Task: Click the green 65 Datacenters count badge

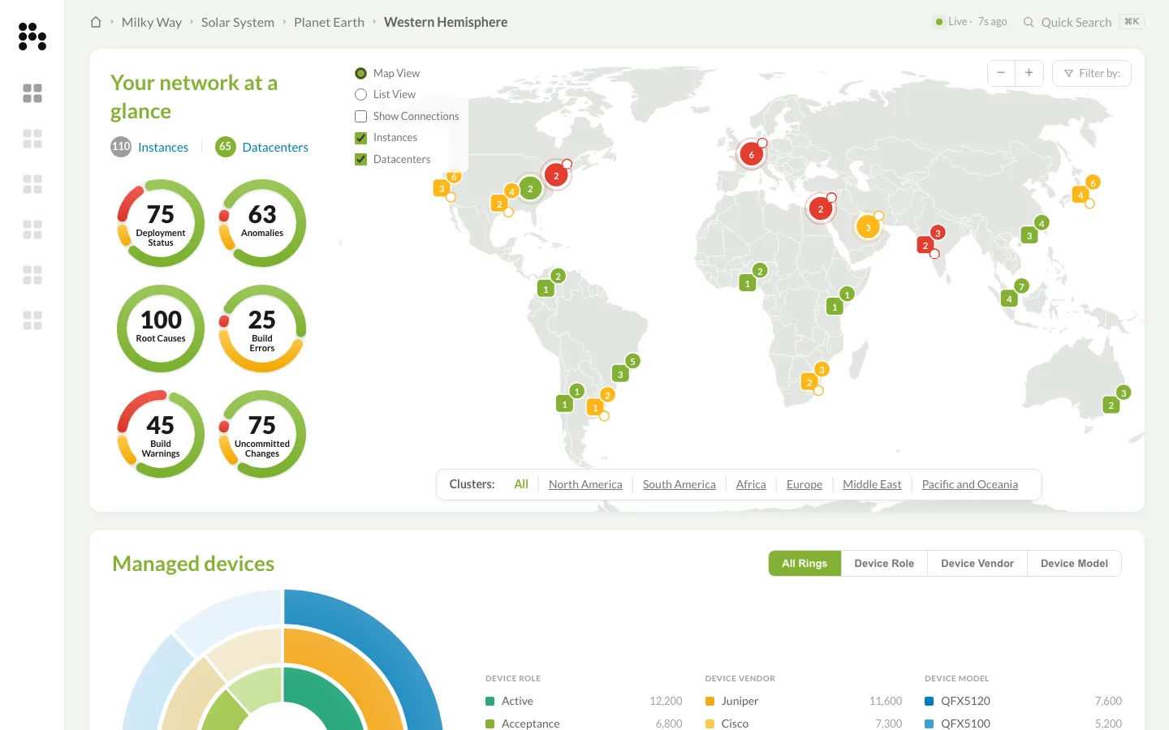Action: coord(225,147)
